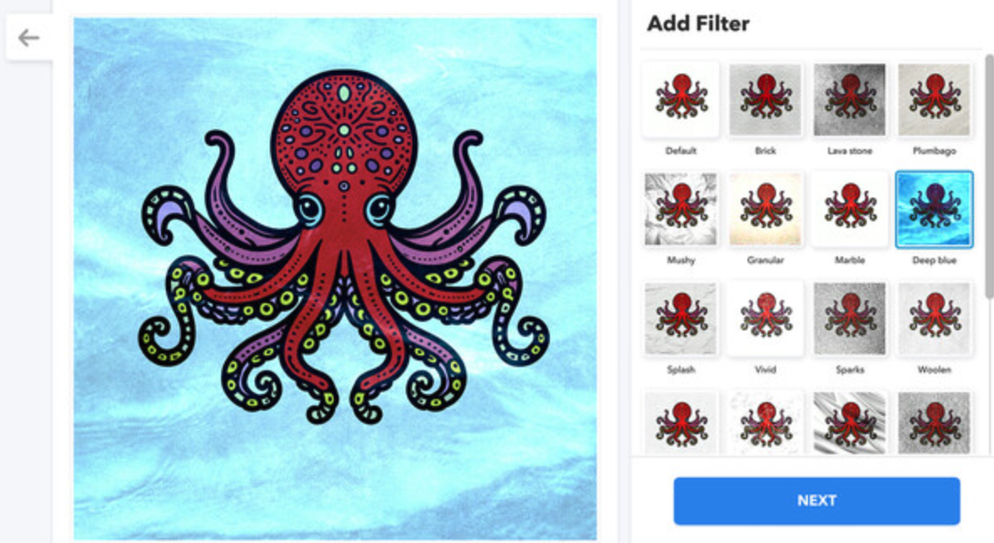This screenshot has width=994, height=543.
Task: Apply the Woolen filter
Action: point(934,318)
